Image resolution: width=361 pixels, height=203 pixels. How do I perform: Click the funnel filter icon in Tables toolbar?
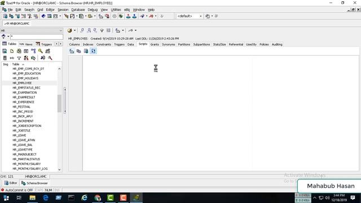coord(19,58)
